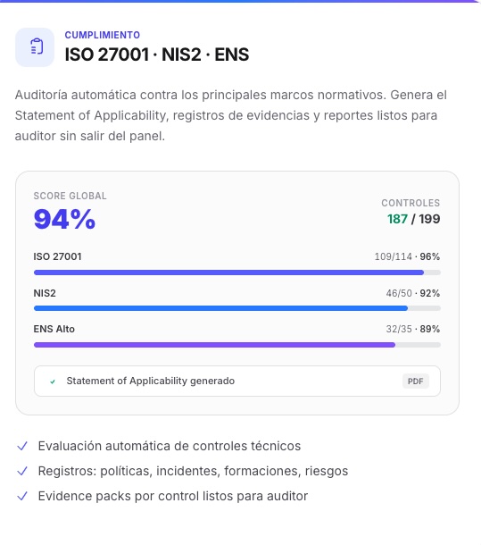This screenshot has width=481, height=545.
Task: Click the clipboard compliance icon
Action: point(35,47)
